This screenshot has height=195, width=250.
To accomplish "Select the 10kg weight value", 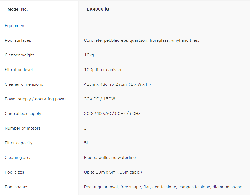I will tap(89, 55).
